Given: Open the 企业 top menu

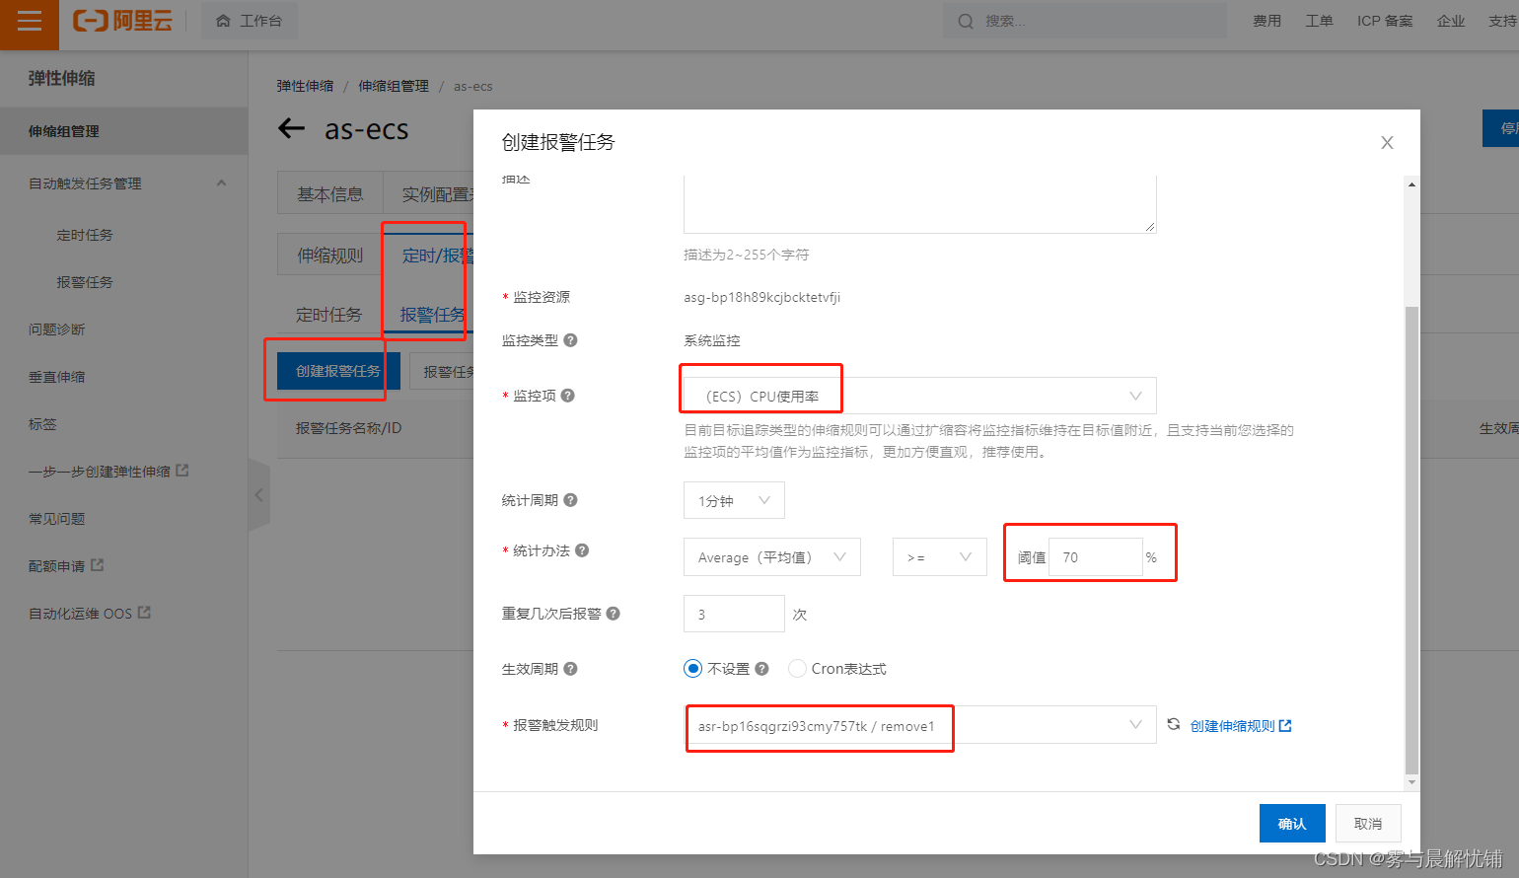Looking at the screenshot, I should point(1451,21).
